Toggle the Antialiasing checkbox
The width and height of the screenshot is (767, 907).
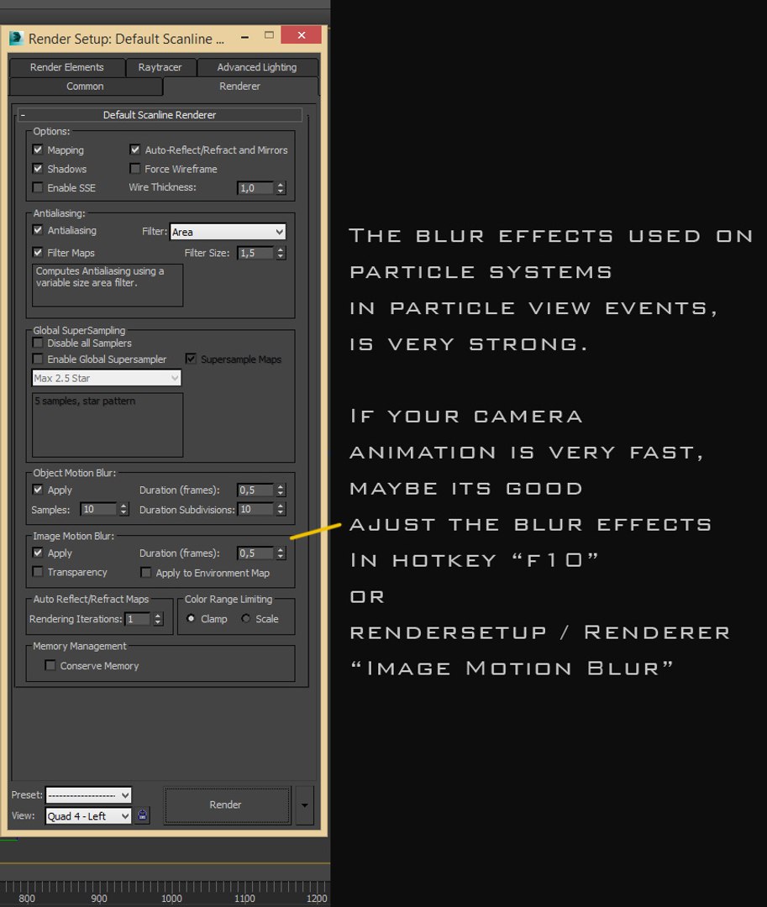[x=38, y=230]
